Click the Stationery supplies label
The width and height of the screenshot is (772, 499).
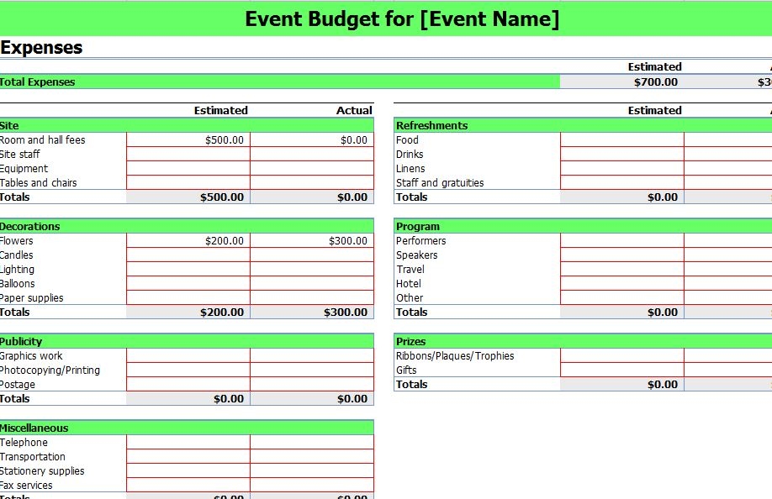[x=42, y=471]
